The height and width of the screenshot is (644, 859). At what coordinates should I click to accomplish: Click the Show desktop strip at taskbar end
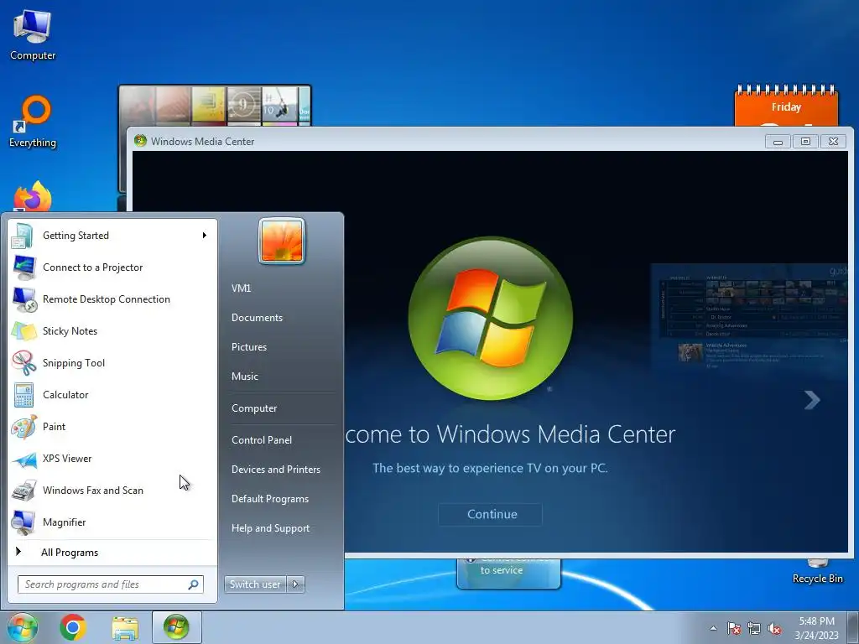[x=853, y=627]
